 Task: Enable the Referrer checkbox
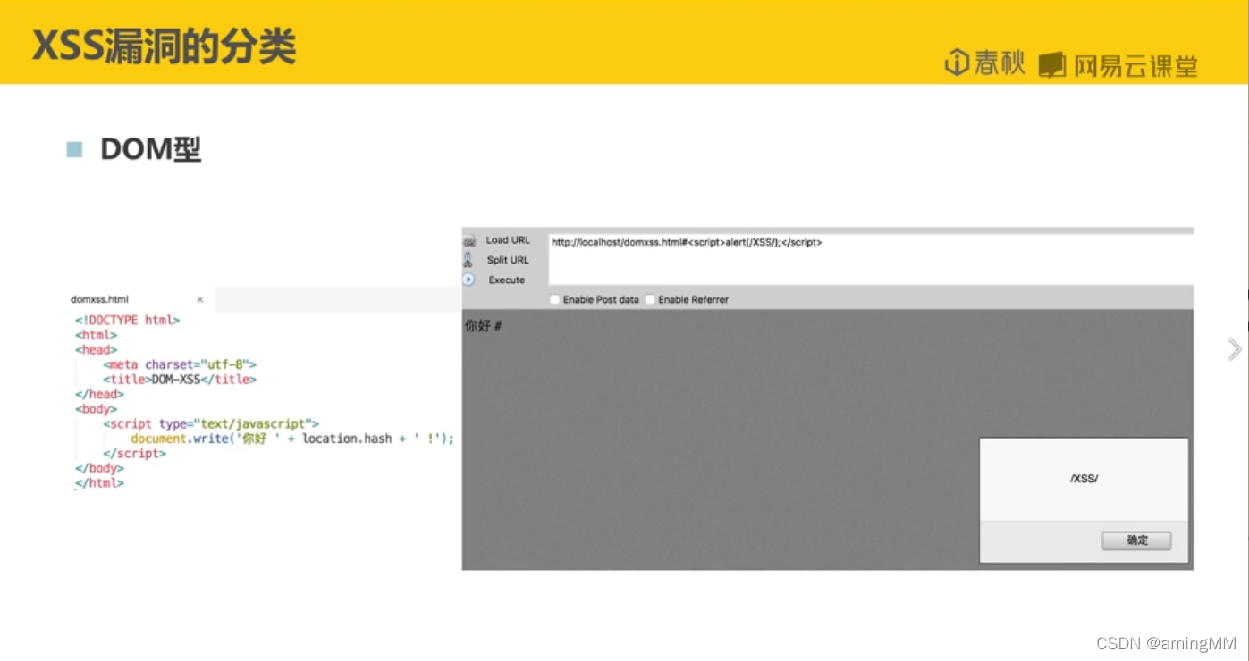coord(651,299)
